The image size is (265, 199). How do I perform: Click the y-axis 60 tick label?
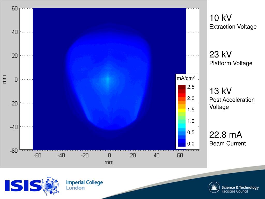[15, 8]
